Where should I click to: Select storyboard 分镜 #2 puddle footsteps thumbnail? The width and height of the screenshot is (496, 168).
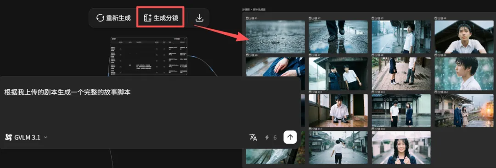point(338,37)
